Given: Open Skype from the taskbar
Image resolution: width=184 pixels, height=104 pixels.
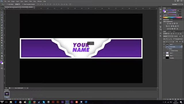Looking at the screenshot, I should pyautogui.click(x=44, y=102).
